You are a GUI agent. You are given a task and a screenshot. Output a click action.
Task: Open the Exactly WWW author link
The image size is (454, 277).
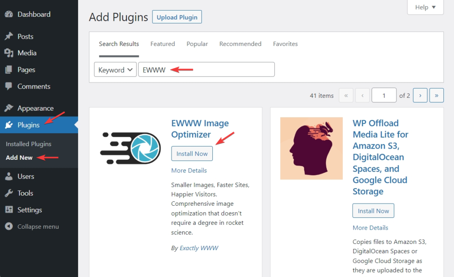[199, 248]
